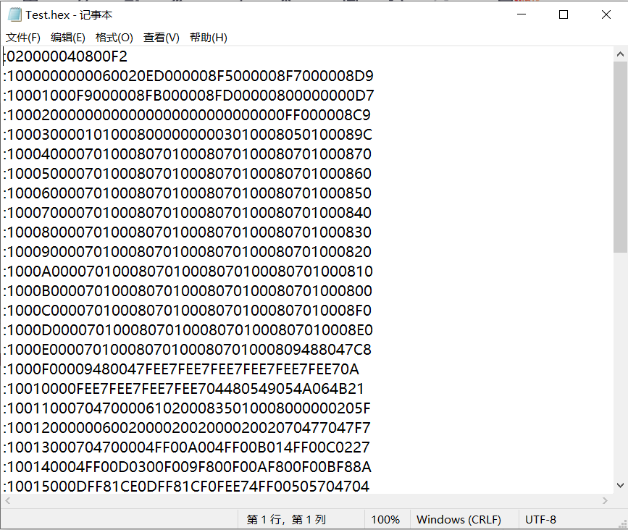Image resolution: width=628 pixels, height=530 pixels.
Task: Click the window resize grip in the corner
Action: click(x=622, y=524)
